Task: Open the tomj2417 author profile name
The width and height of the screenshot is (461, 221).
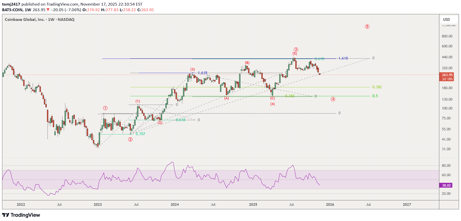Action: [x=11, y=4]
